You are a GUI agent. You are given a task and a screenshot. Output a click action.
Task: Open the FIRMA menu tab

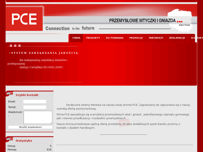click(x=76, y=38)
